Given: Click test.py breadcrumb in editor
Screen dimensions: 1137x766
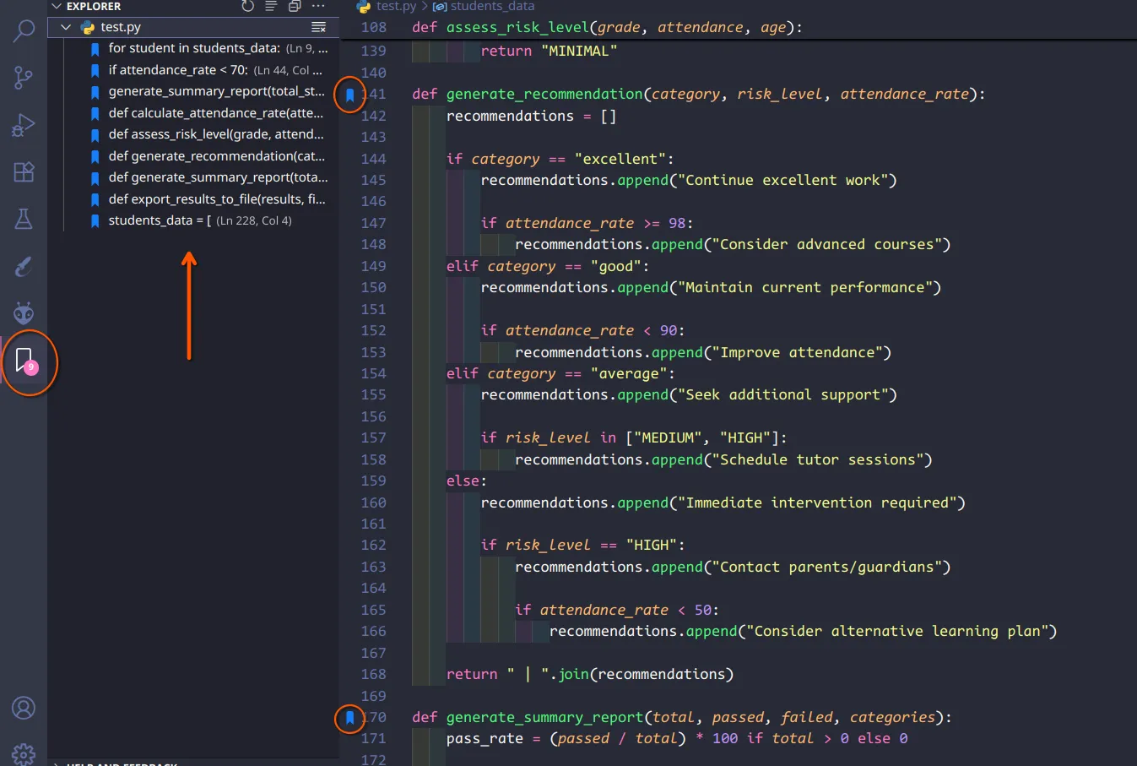Looking at the screenshot, I should coord(396,6).
